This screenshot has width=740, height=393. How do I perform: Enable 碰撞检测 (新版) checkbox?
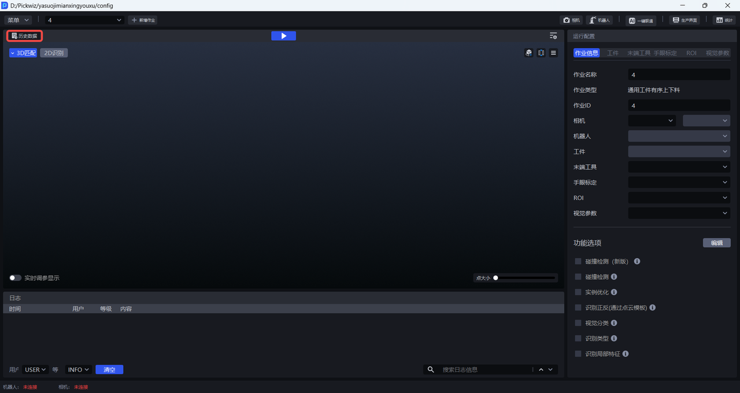(578, 261)
